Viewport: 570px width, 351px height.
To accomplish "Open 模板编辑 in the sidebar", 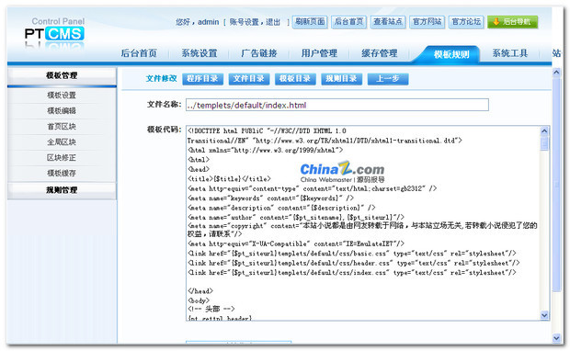I will [x=62, y=111].
